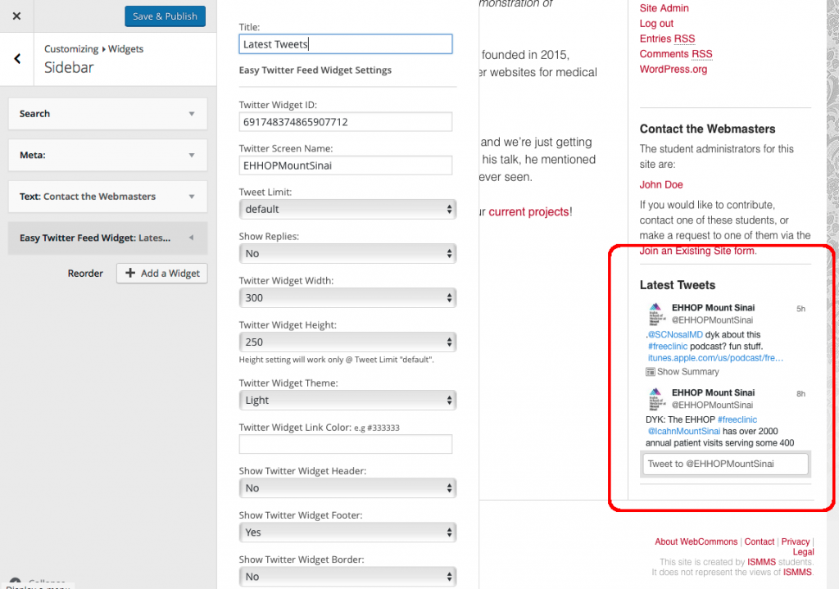Screen dimensions: 839x589
Task: Expand the Meta widget arrow
Action: coord(191,155)
